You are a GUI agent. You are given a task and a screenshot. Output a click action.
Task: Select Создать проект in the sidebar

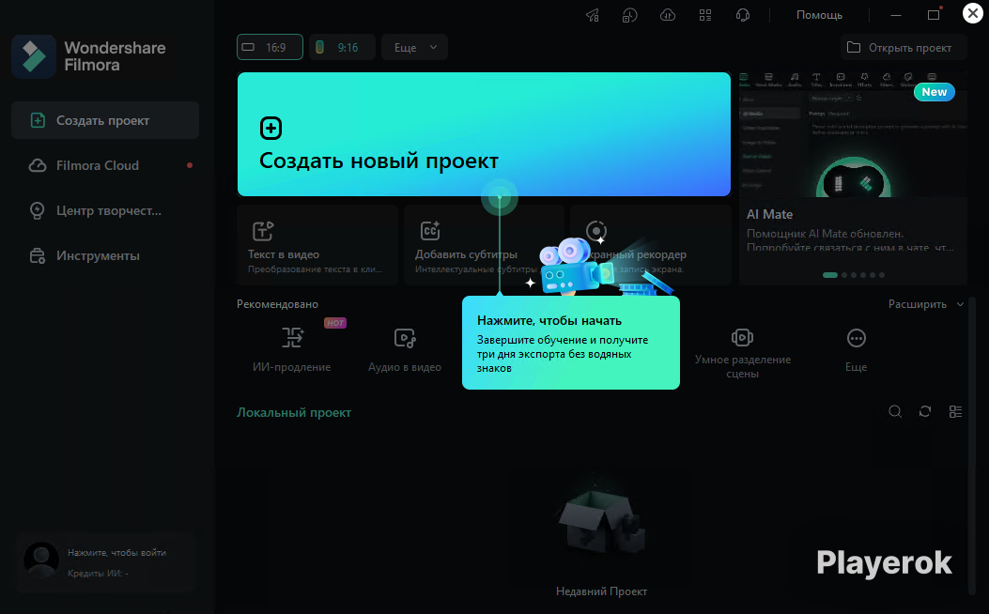105,120
